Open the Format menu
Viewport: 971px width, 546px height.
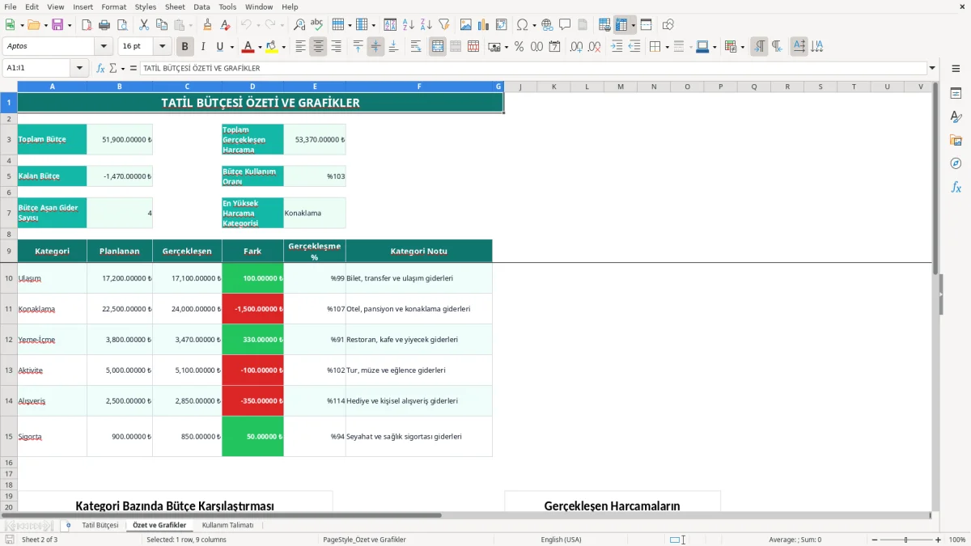(x=113, y=6)
